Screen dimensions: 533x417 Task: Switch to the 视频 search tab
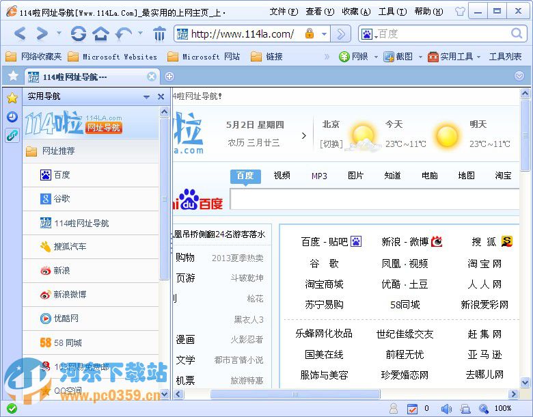tap(282, 176)
